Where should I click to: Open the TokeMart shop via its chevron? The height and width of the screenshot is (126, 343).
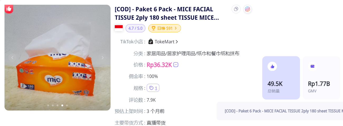(177, 42)
